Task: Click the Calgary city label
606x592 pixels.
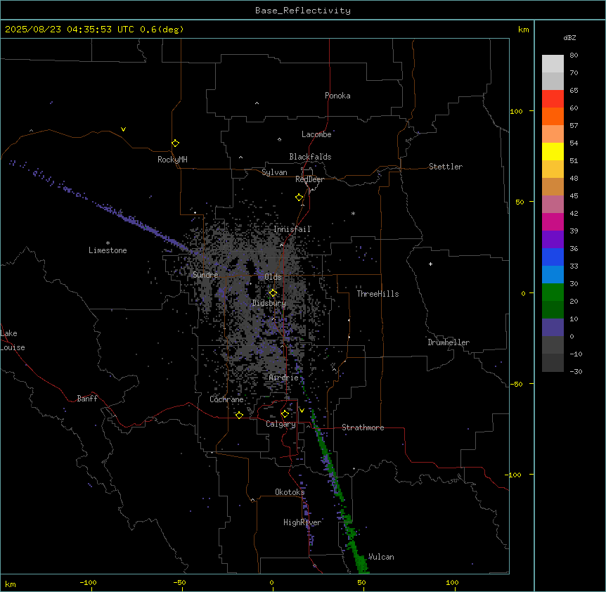Action: point(281,424)
